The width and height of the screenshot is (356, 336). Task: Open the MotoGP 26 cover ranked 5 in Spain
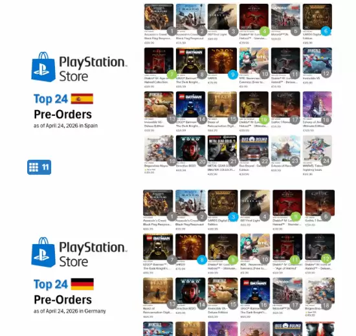[285, 17]
